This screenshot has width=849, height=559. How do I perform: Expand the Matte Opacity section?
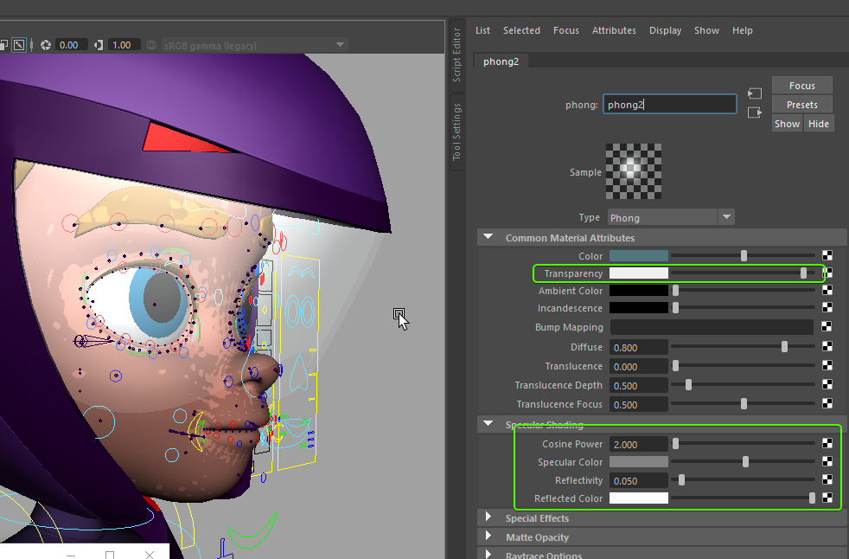489,537
